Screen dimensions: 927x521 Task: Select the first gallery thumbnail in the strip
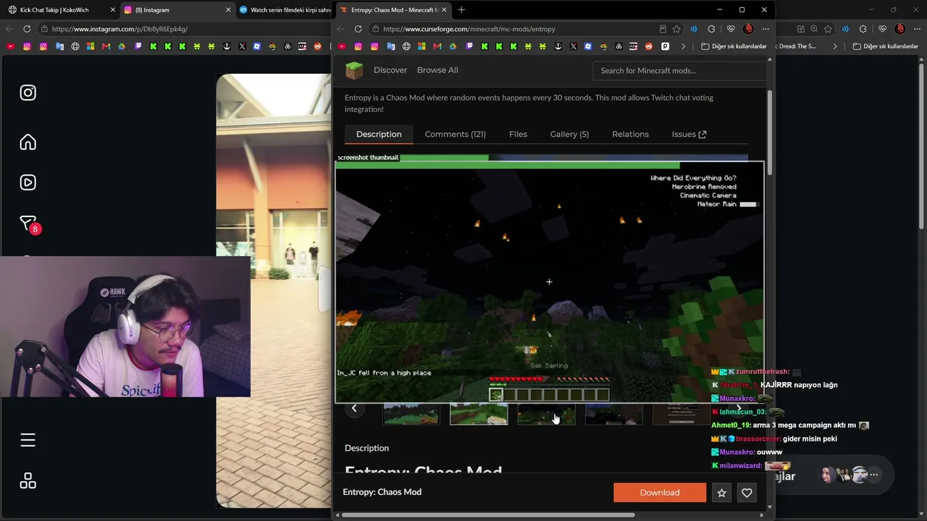point(411,414)
